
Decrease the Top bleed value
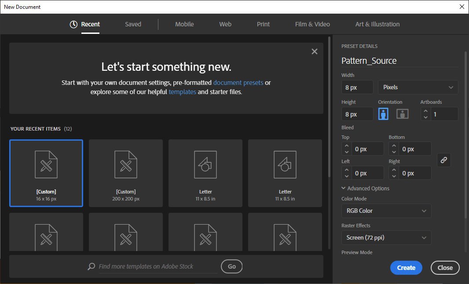pyautogui.click(x=347, y=152)
